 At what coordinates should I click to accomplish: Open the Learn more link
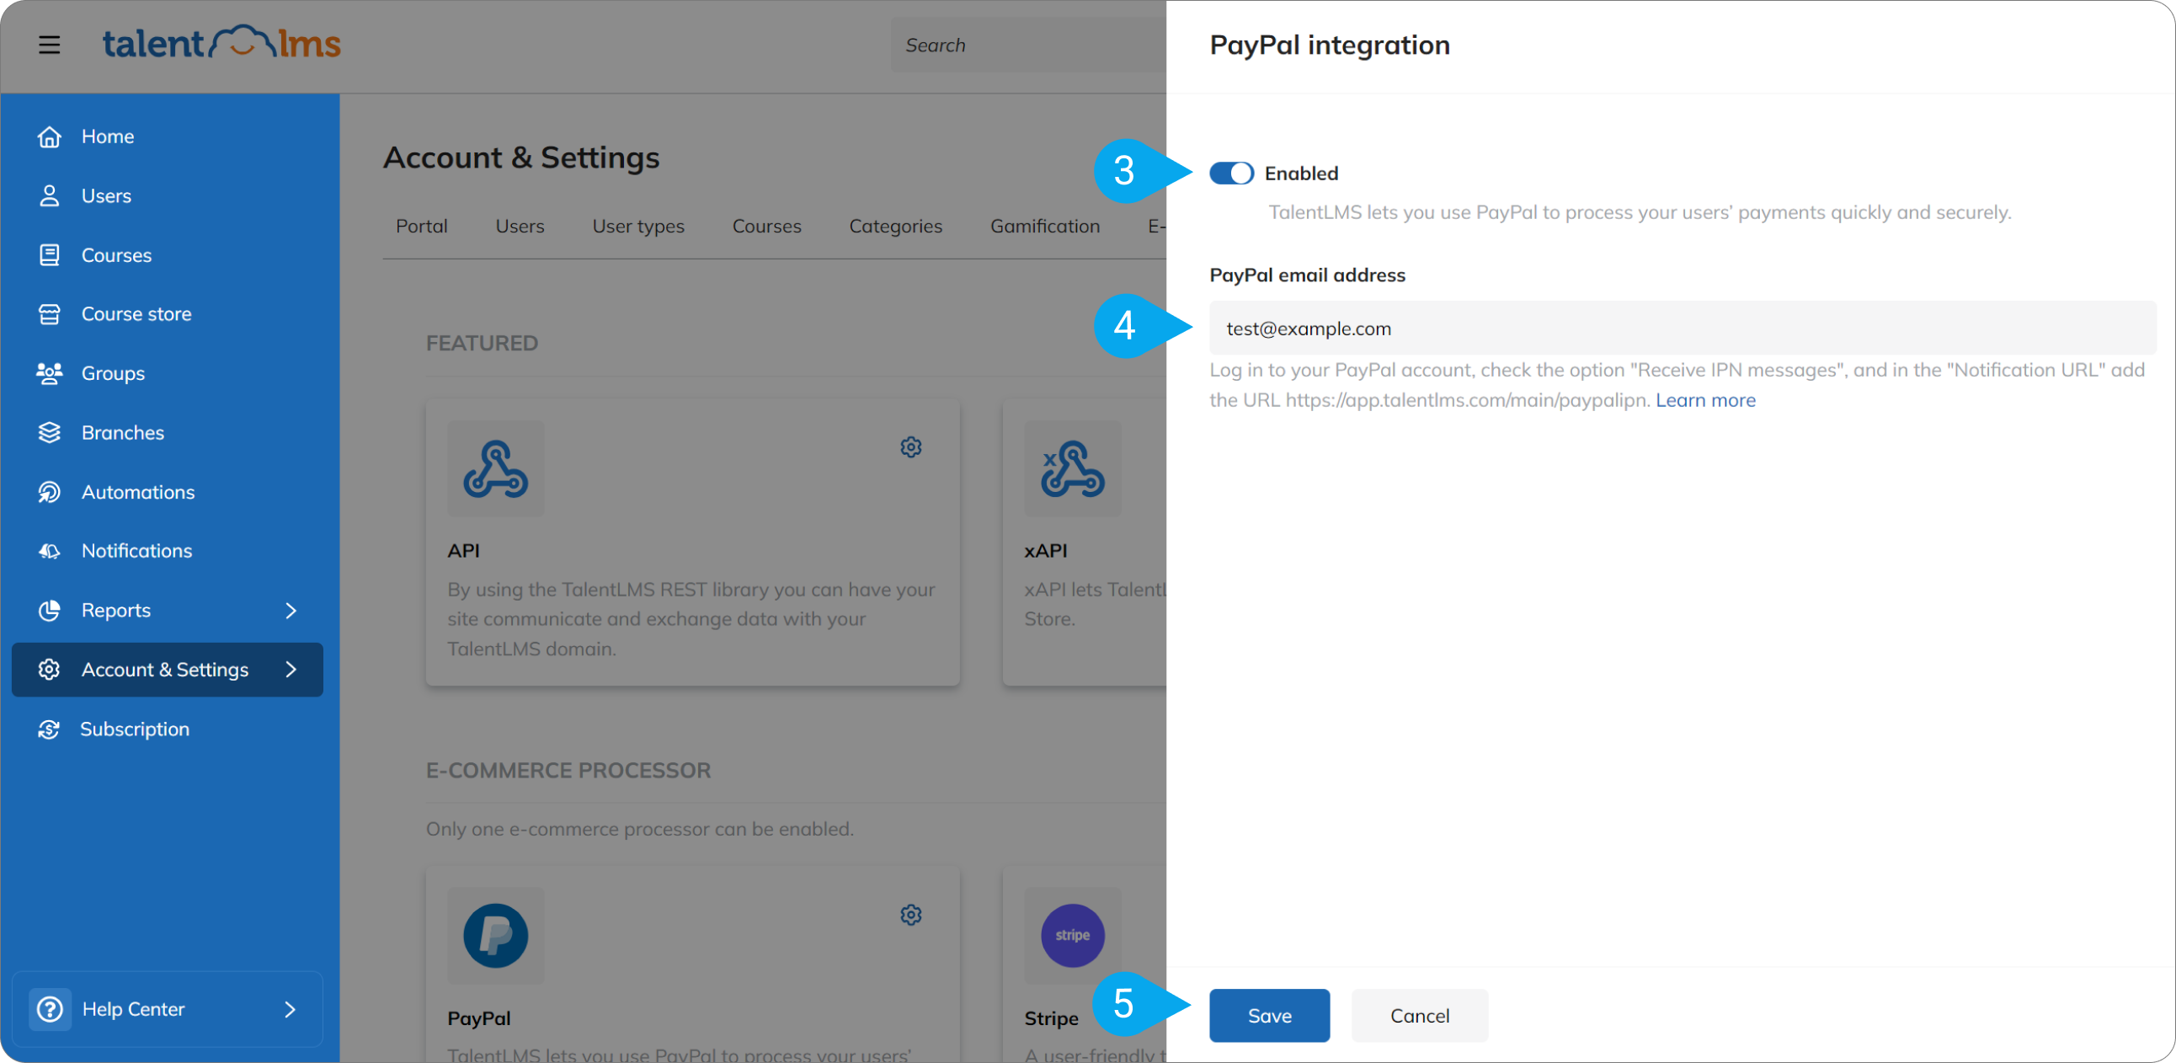point(1704,400)
